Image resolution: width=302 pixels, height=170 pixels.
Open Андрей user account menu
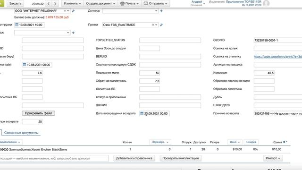click(198, 3)
